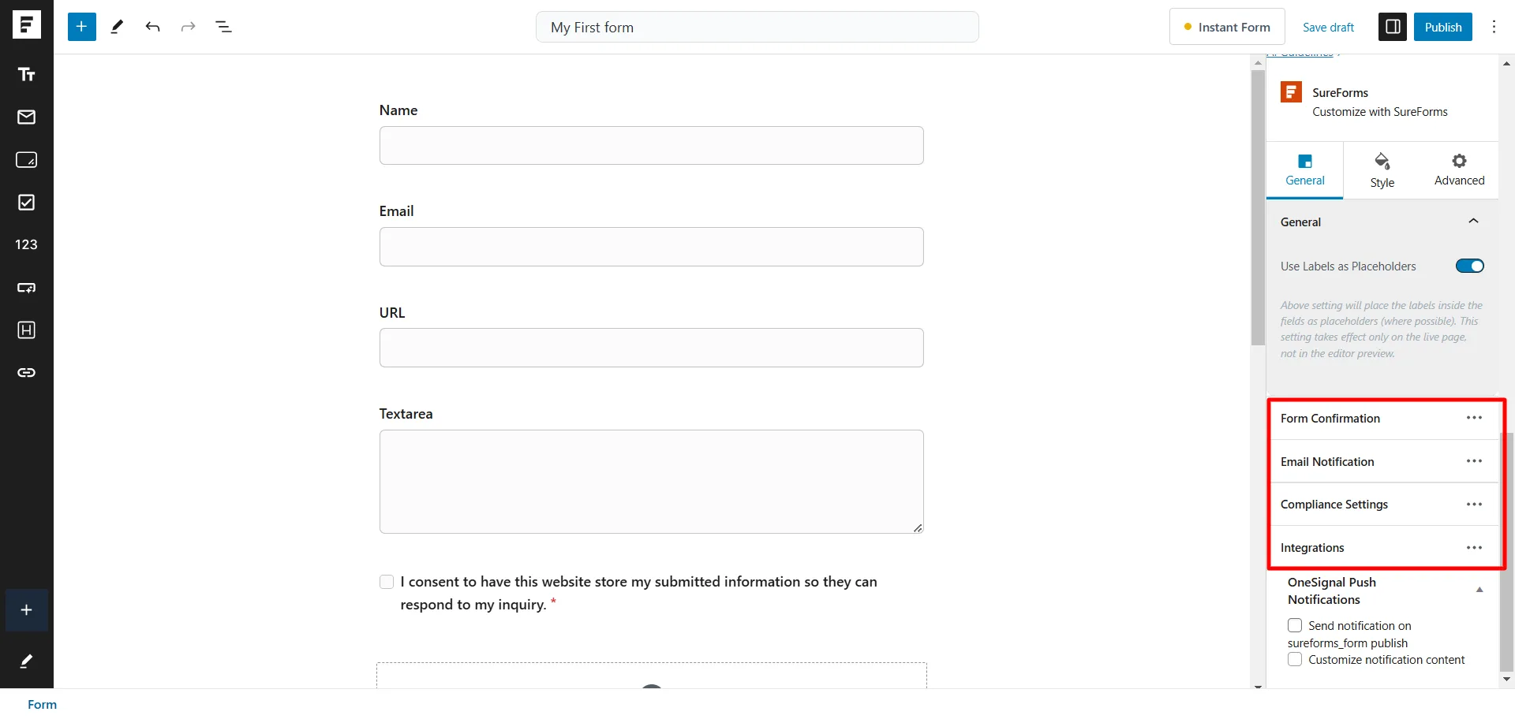Collapse the General settings section
Screen dimensions: 1515x719
(1474, 222)
